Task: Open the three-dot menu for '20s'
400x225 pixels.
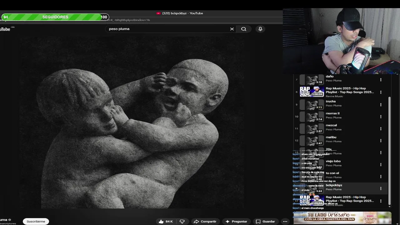Action: (381, 152)
